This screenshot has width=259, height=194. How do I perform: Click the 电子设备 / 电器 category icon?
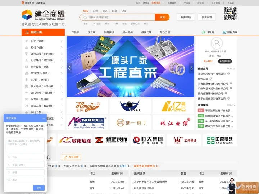[x=26, y=67]
